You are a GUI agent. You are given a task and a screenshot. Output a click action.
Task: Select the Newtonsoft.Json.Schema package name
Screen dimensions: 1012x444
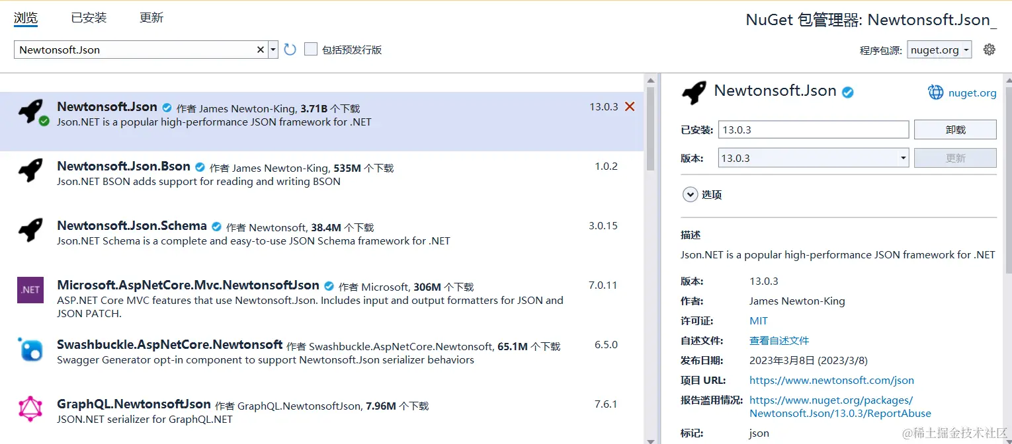[132, 225]
